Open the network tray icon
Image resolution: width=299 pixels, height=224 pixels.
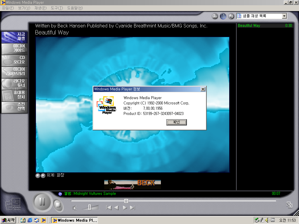point(257,220)
